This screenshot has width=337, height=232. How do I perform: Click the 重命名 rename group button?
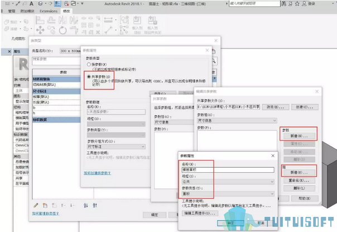299,181
